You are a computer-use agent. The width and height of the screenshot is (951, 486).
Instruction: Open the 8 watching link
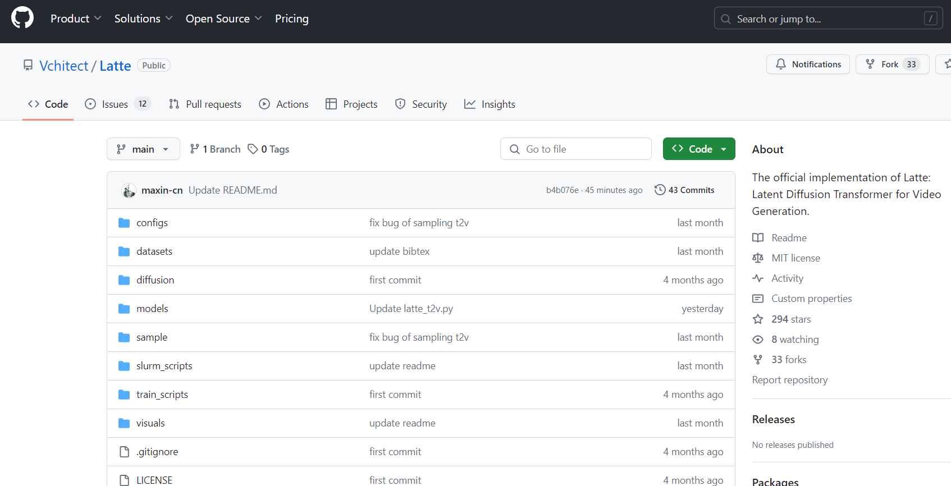pos(785,339)
